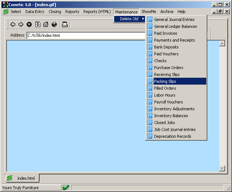The image size is (232, 192).
Task: Open the Archive menu
Action: coord(167,12)
